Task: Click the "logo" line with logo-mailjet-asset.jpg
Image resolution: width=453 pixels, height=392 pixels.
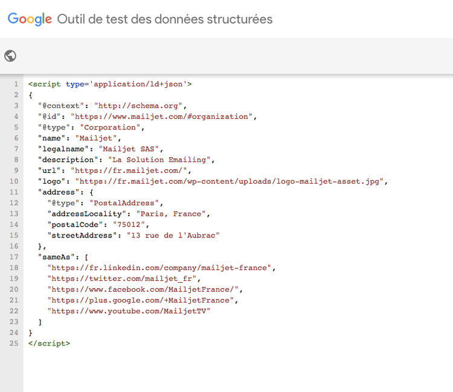Action: point(213,181)
